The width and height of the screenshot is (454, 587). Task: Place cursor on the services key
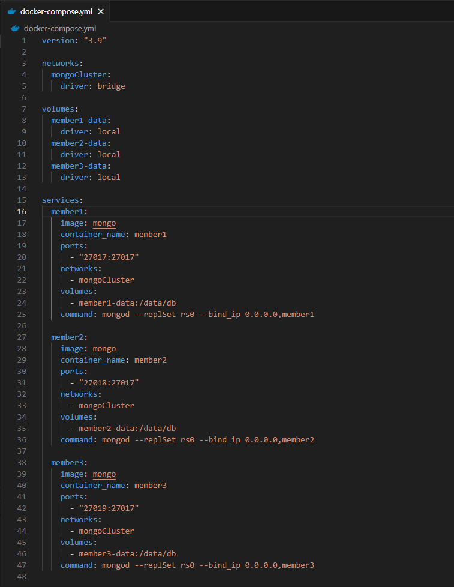tap(61, 200)
